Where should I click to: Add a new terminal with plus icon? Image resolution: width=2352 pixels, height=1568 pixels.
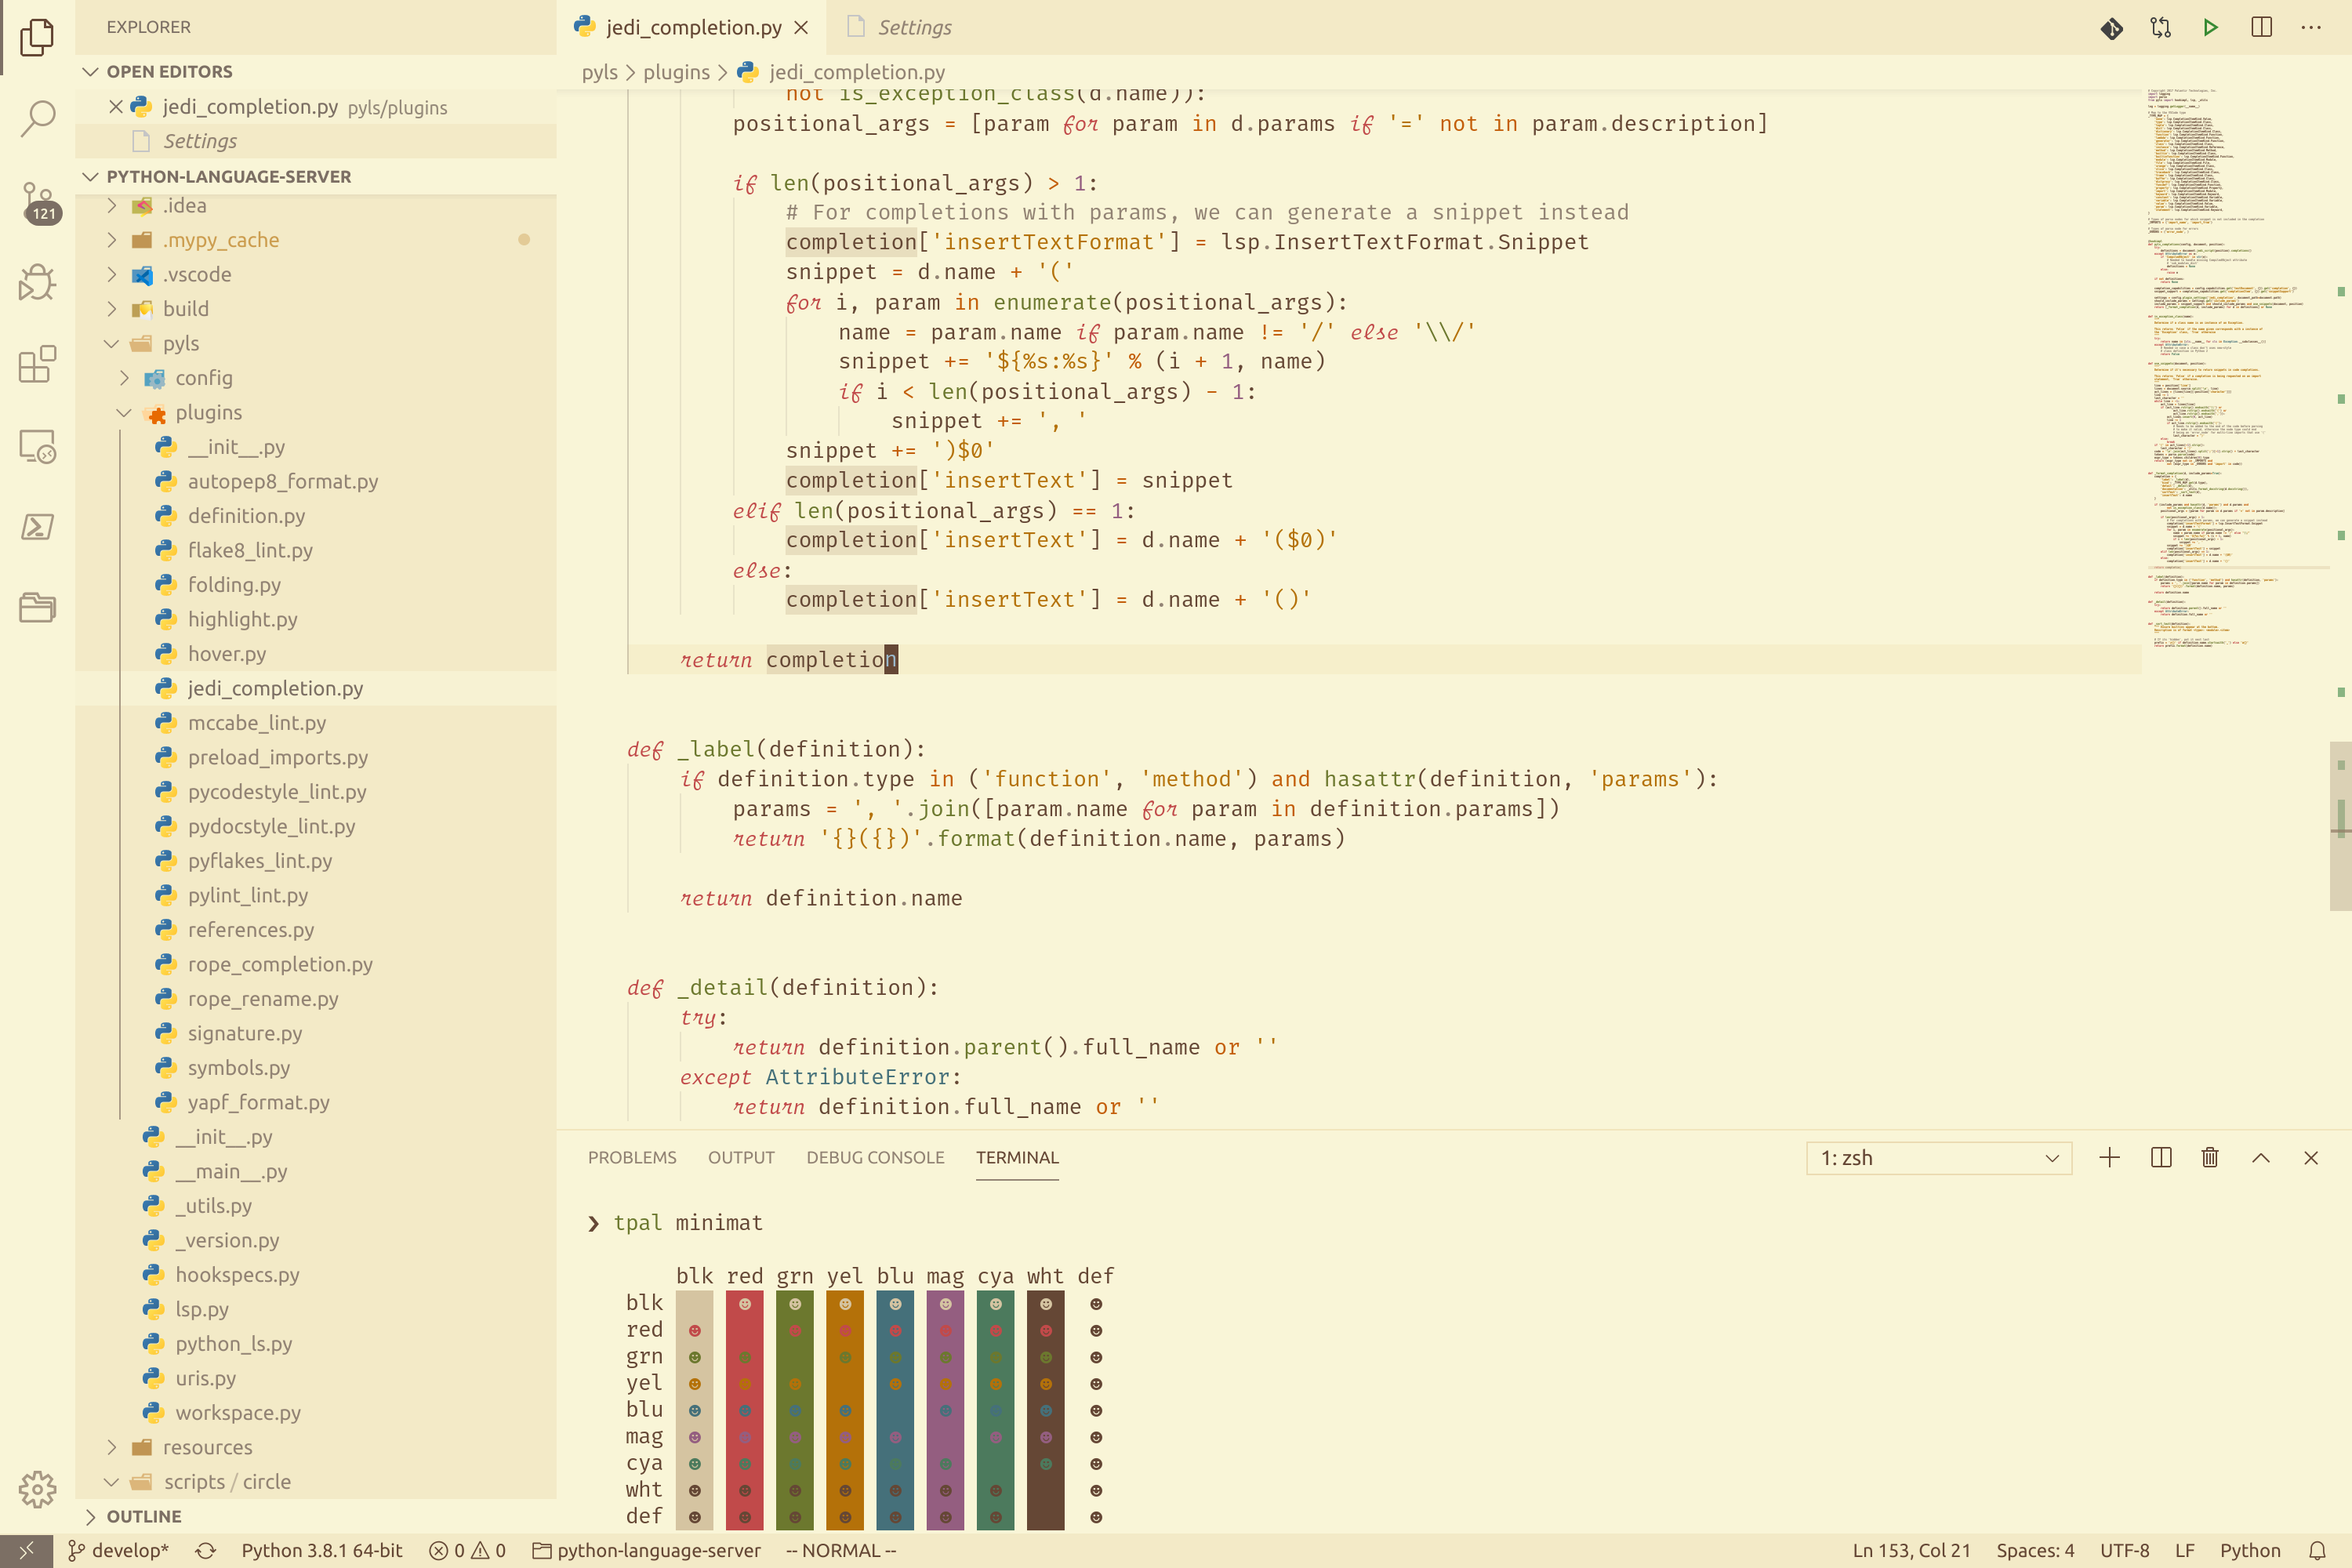(x=2109, y=1157)
